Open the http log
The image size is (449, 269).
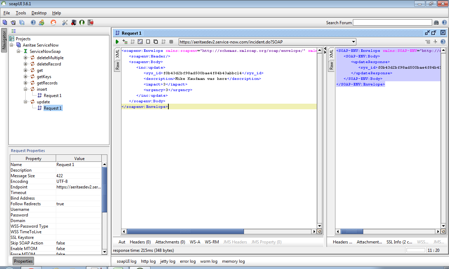(148, 261)
